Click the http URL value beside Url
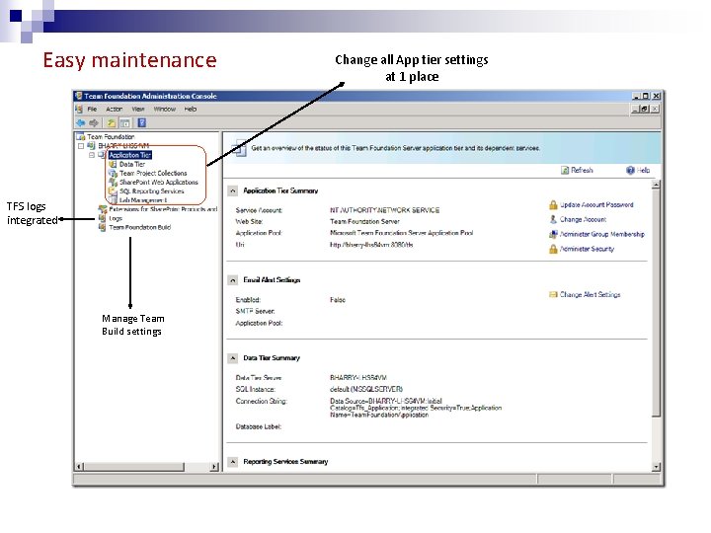The width and height of the screenshot is (711, 533). [371, 245]
